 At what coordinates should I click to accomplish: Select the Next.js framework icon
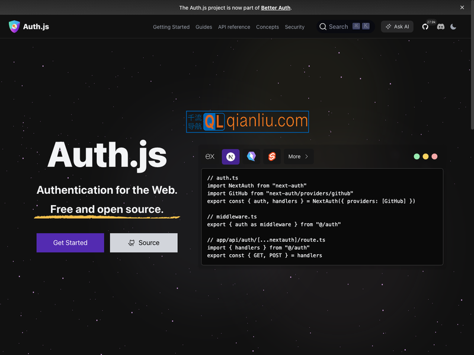pos(230,156)
